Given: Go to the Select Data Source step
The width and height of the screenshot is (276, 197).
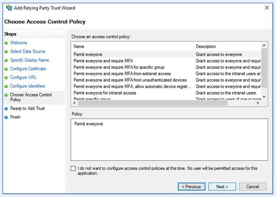Looking at the screenshot, I should coord(27,52).
